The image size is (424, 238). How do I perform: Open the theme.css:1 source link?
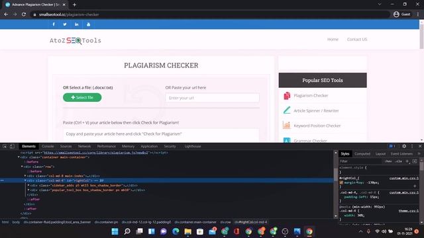click(x=409, y=211)
